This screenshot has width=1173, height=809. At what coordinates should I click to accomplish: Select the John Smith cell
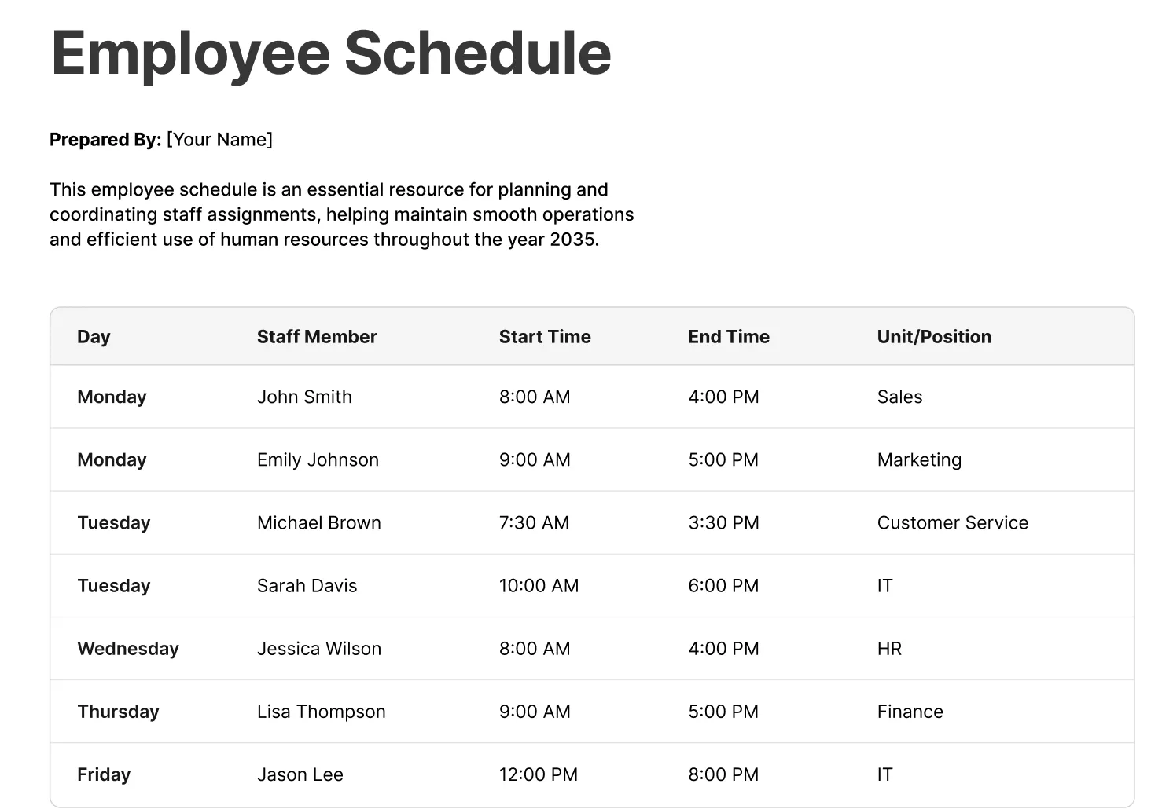tap(304, 397)
